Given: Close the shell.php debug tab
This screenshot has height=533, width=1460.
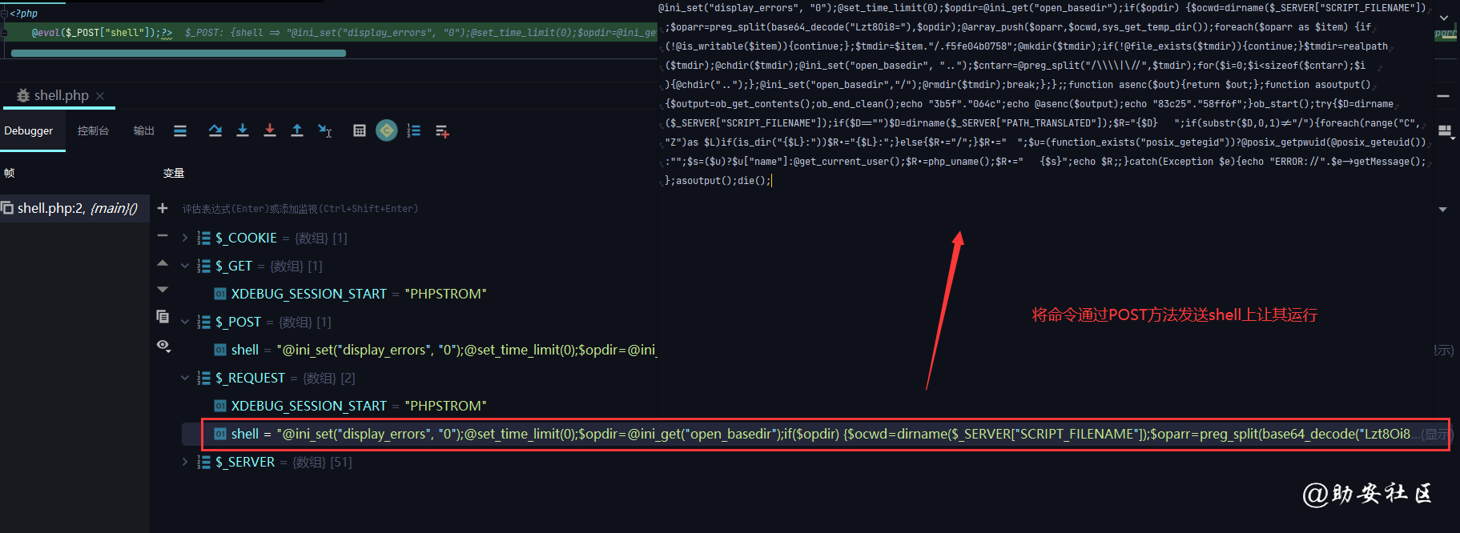Looking at the screenshot, I should (x=100, y=96).
